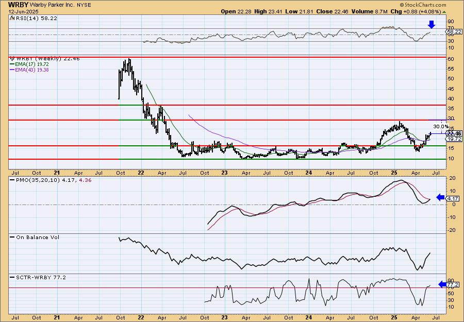Viewport: 464px width, 322px height.
Task: Click the green up triangle after Chg
Action: [x=443, y=12]
